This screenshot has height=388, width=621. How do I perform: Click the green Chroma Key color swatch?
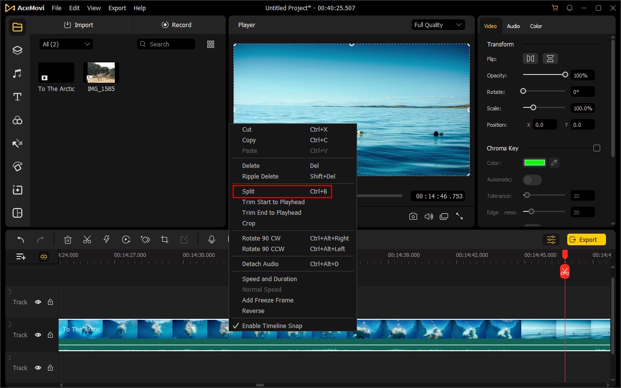tap(534, 163)
